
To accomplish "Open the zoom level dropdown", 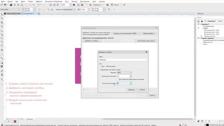I will (70, 5).
